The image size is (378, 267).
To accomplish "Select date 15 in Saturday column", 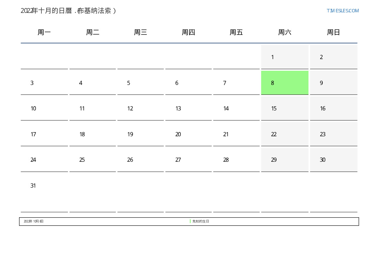I will point(285,108).
